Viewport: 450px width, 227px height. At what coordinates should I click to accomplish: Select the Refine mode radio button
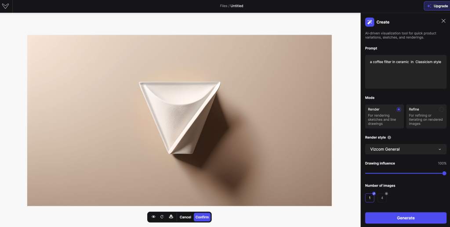coord(441,109)
